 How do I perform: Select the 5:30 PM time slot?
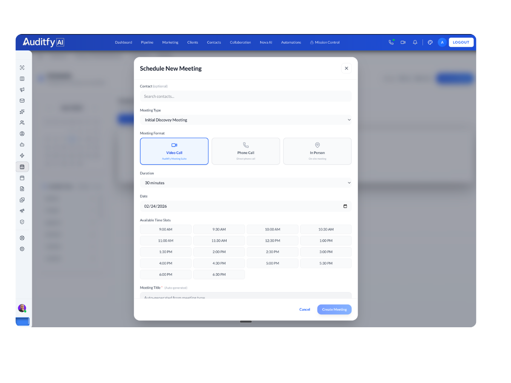pos(326,263)
